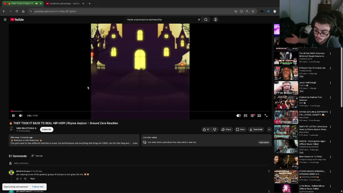Viewport: 343px width, 193px height.
Task: Switch to theater mode
Action: [x=259, y=116]
